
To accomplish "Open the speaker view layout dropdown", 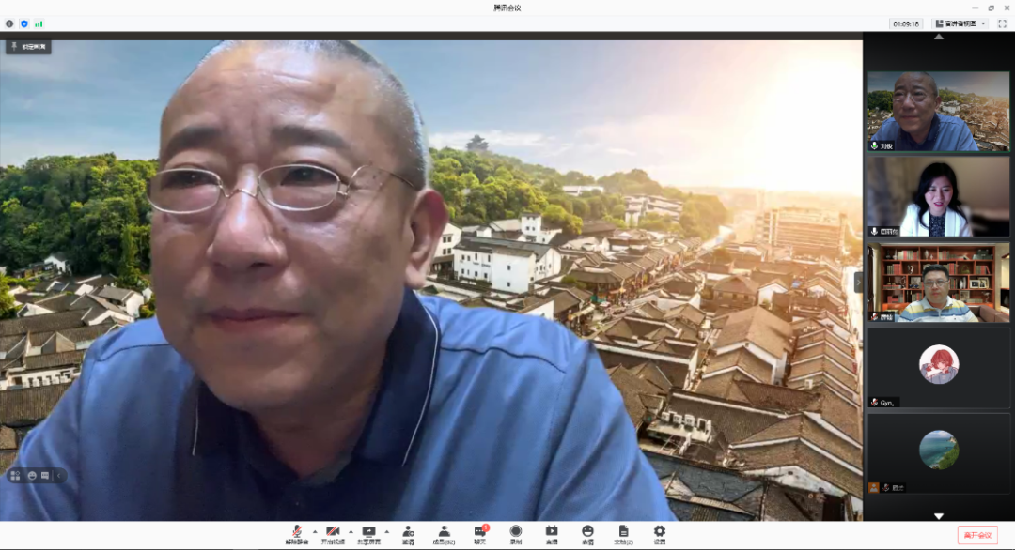I will [960, 23].
